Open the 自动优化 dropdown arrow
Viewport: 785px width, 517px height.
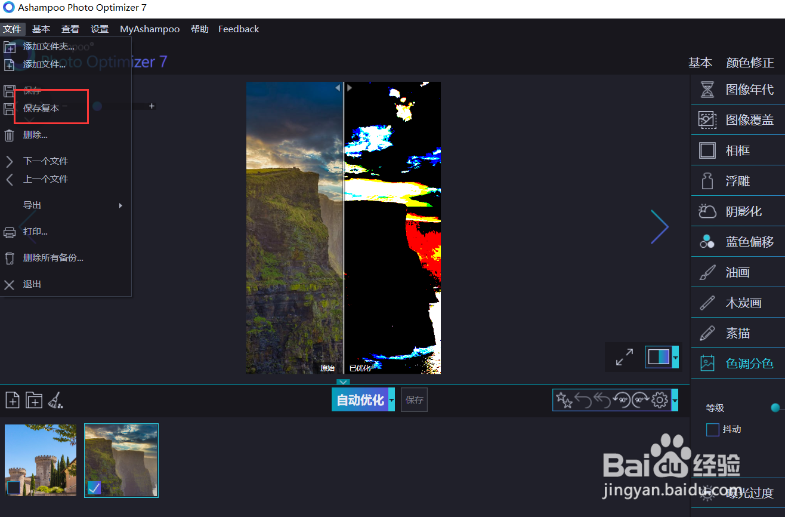coord(391,400)
